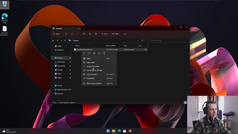Refresh the folder with the refresh icon

pyautogui.click(x=142, y=41)
